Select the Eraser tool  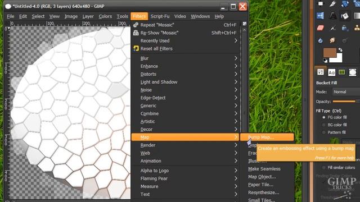click(320, 28)
